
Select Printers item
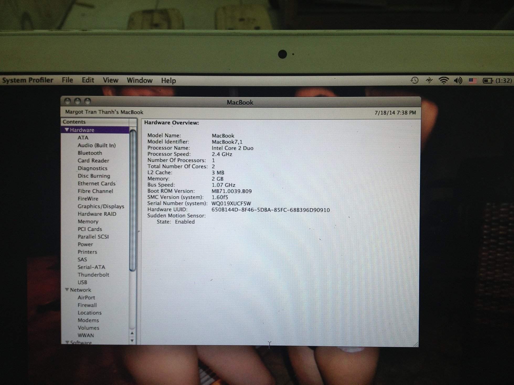point(87,252)
